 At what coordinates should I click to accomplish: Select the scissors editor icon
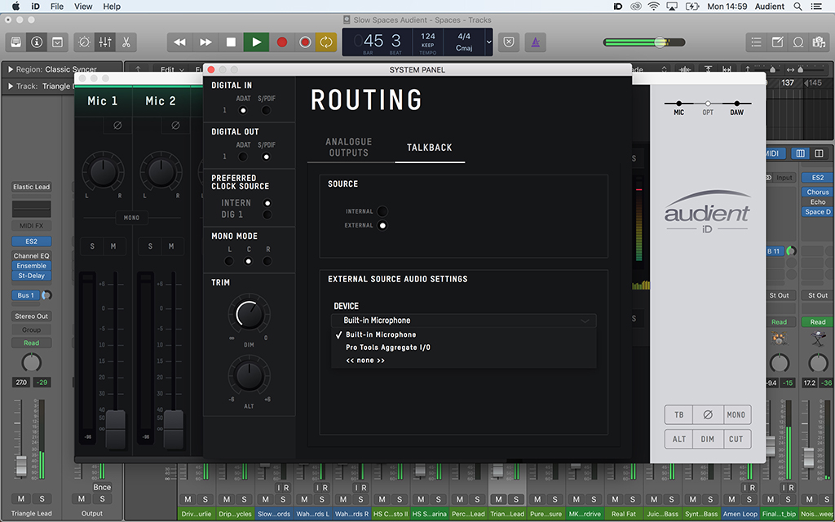pos(126,42)
